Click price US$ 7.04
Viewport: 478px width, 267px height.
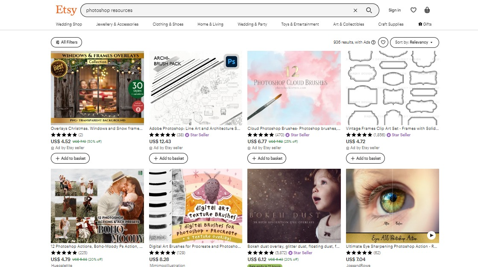click(x=355, y=259)
